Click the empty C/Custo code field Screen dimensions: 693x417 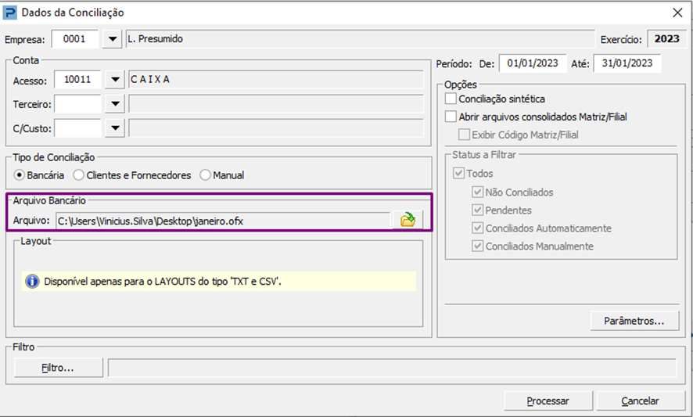click(x=77, y=128)
